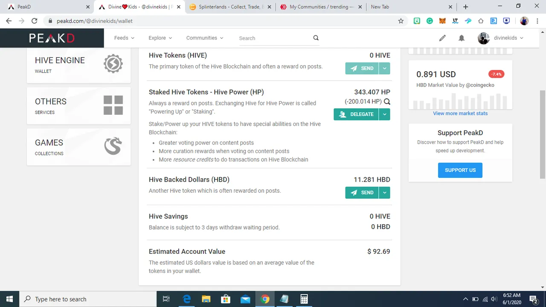Expand the Delegate options arrow

pos(384,114)
